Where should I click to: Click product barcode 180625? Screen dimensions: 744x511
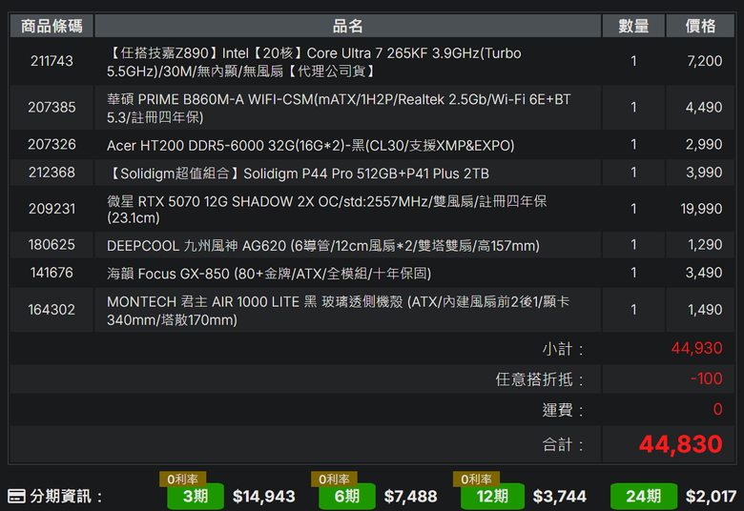(x=52, y=245)
